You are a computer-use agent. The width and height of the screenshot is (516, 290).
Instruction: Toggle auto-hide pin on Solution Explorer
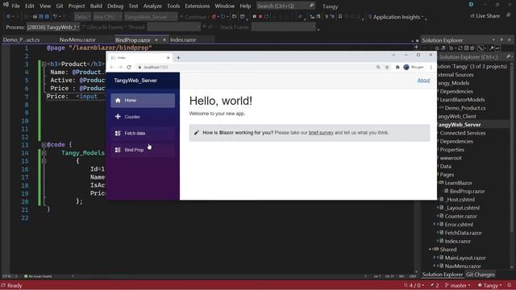click(x=501, y=39)
